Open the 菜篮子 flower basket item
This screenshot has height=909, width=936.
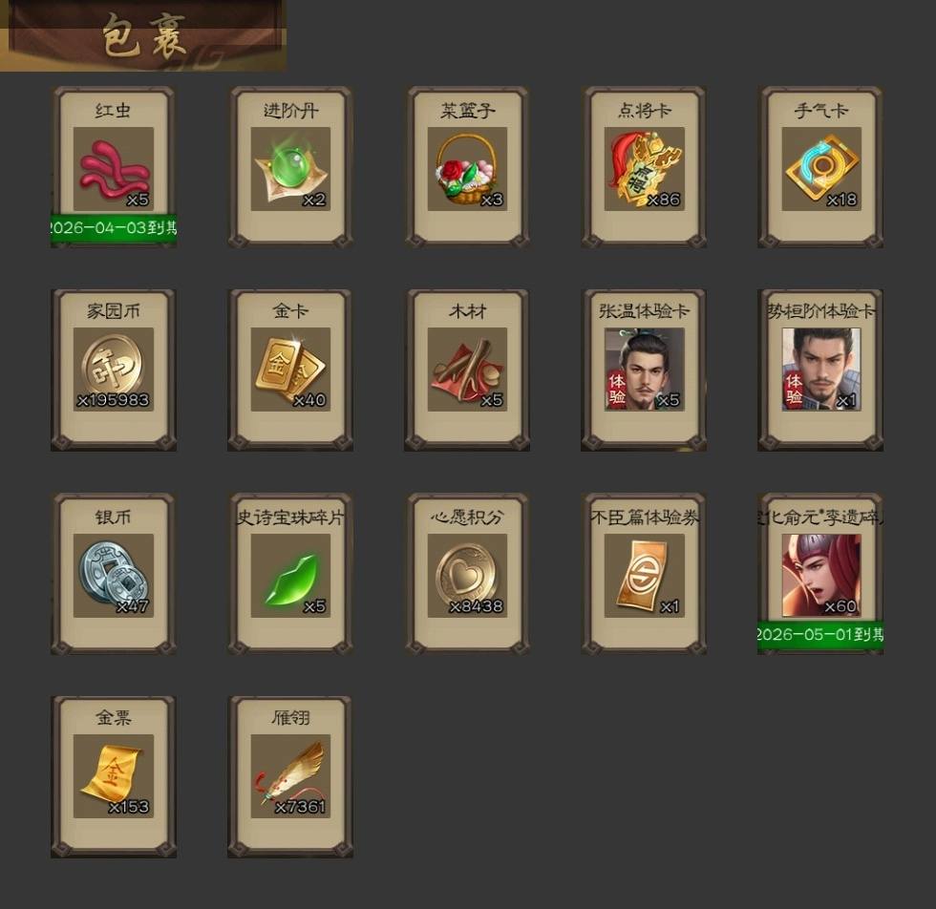tap(467, 169)
